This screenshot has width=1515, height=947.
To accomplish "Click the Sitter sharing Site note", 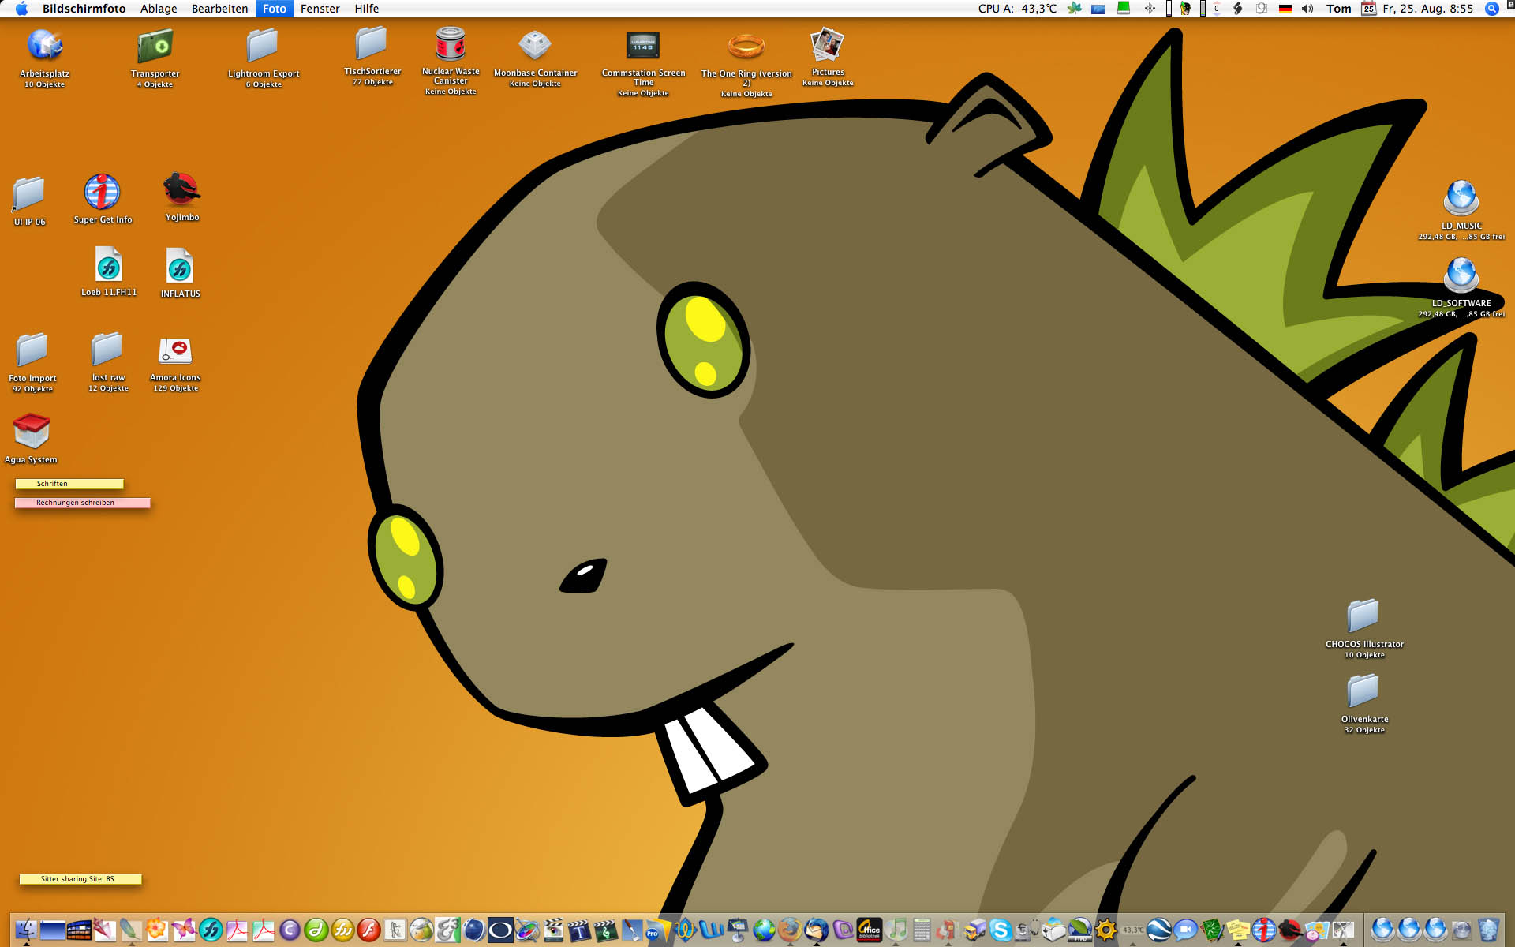I will coord(80,879).
